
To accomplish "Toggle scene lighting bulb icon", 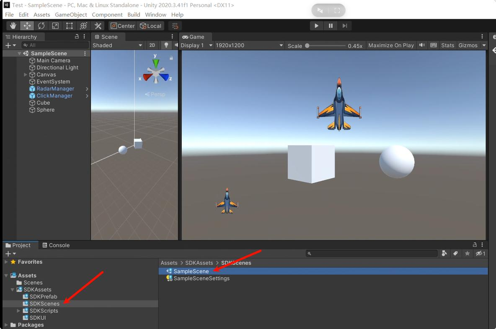I will pyautogui.click(x=166, y=45).
